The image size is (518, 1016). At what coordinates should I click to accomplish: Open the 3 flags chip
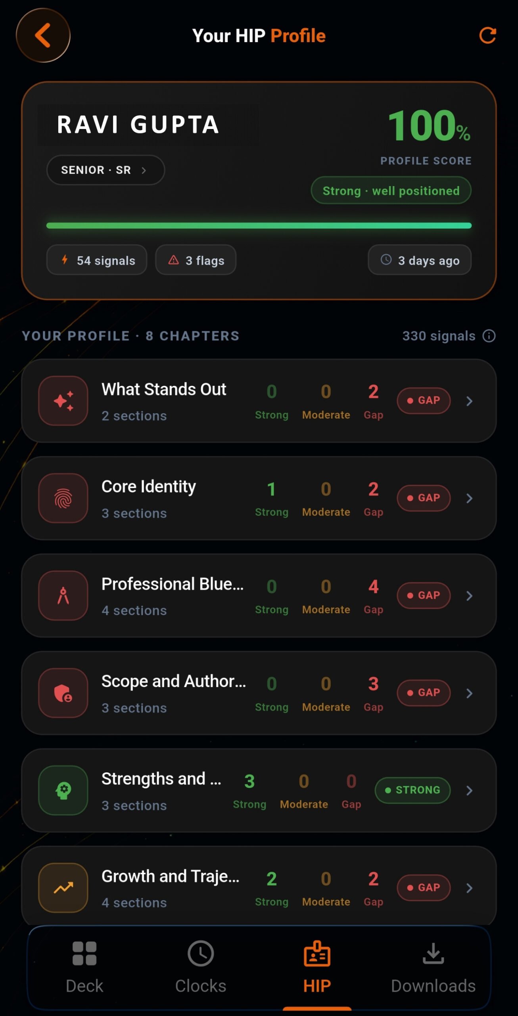pos(196,260)
